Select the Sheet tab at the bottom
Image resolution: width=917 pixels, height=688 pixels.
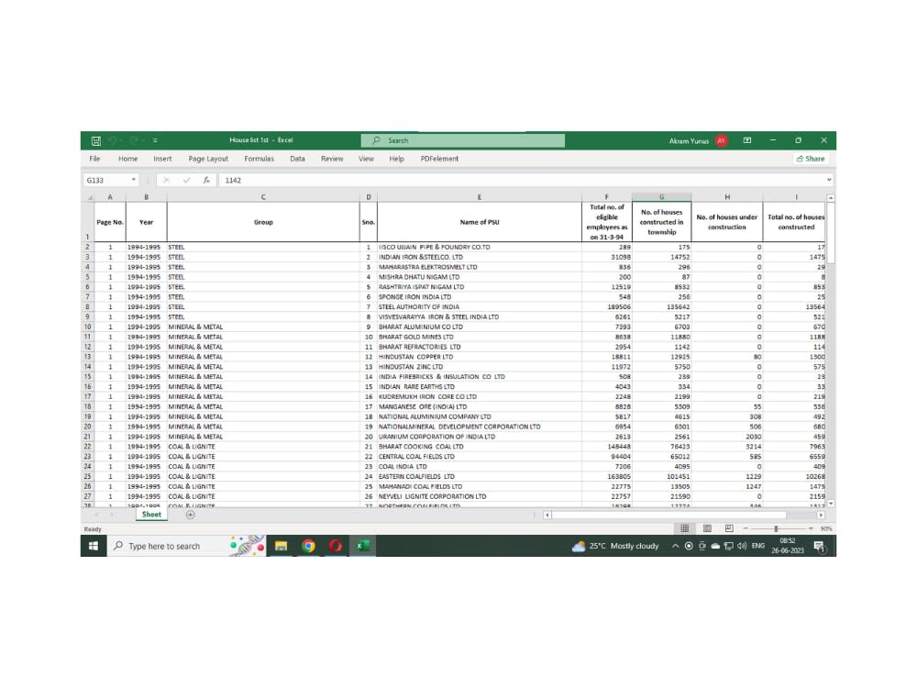pos(150,515)
